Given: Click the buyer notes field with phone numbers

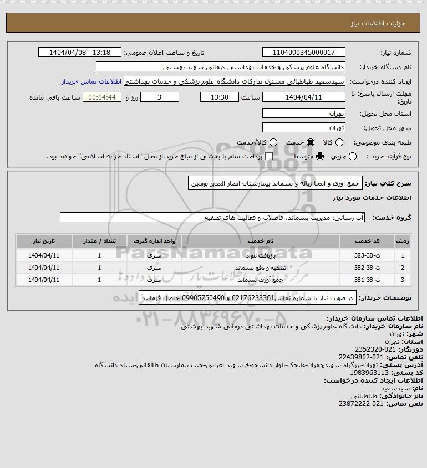Looking at the screenshot, I should pyautogui.click(x=247, y=297).
